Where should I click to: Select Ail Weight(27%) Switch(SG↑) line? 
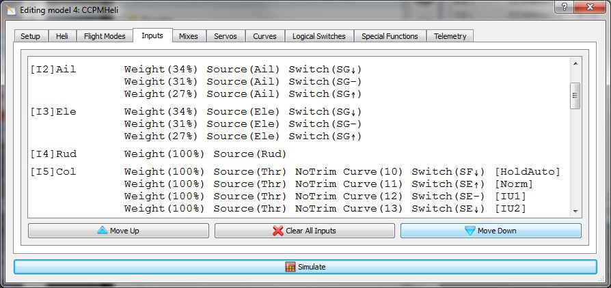coord(243,94)
